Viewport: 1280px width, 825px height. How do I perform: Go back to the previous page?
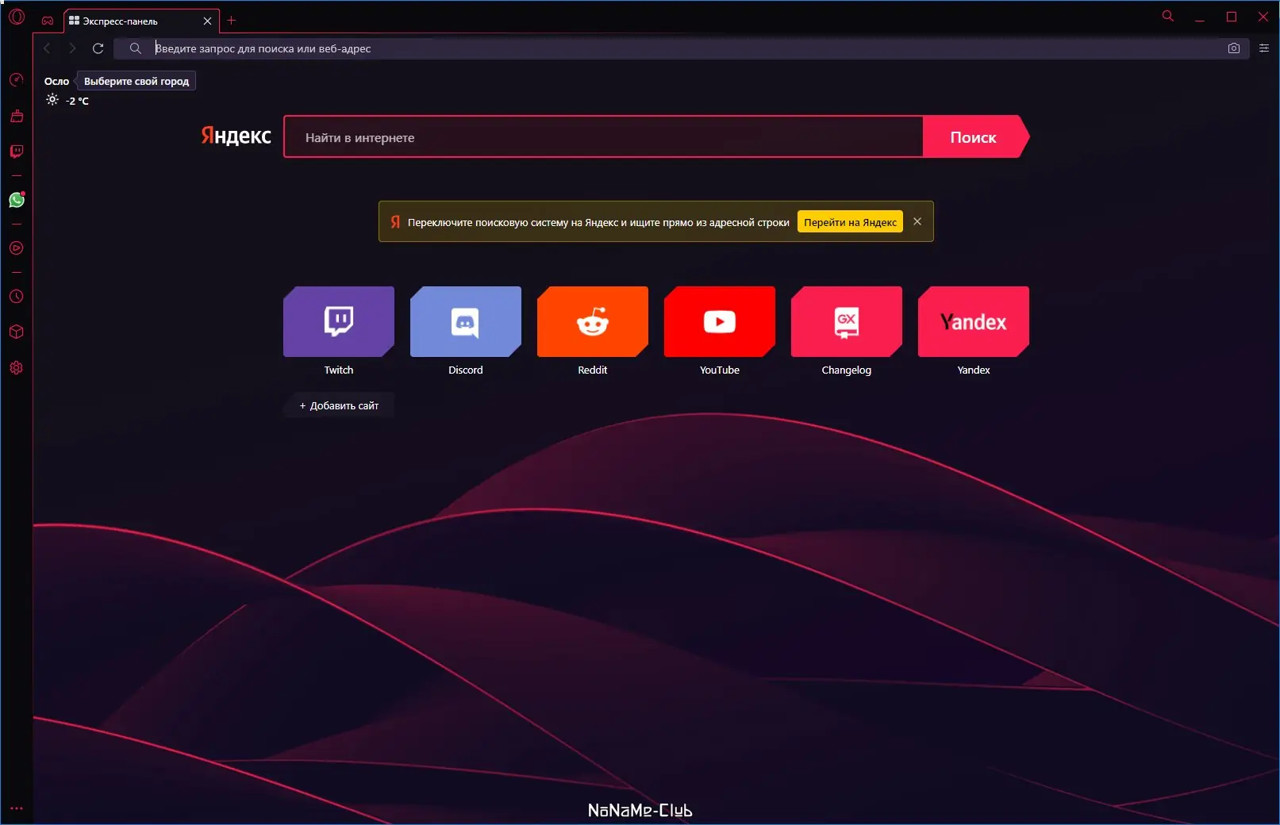[x=47, y=48]
